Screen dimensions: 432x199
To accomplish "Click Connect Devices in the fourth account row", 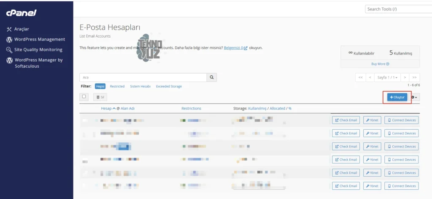I will [402, 160].
